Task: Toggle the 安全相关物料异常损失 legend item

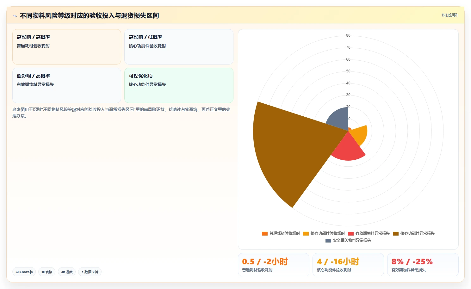Action: tap(348, 240)
